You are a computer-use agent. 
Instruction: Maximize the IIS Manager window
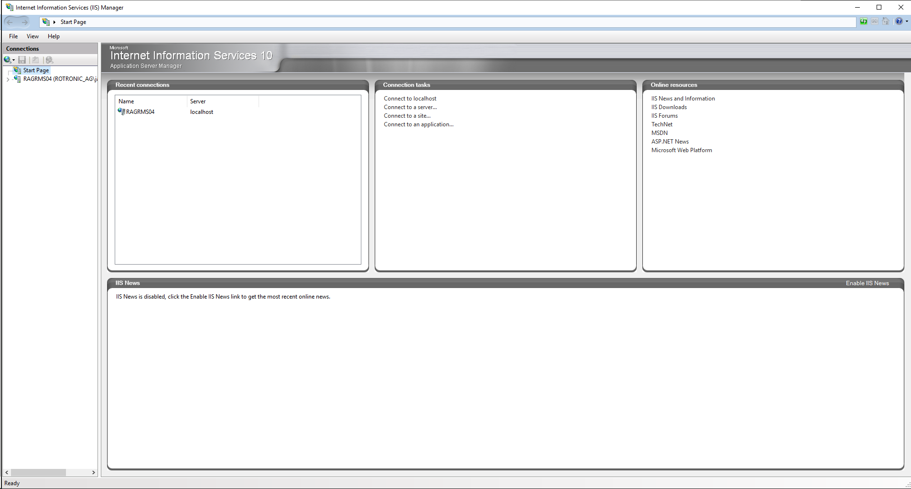click(x=879, y=7)
